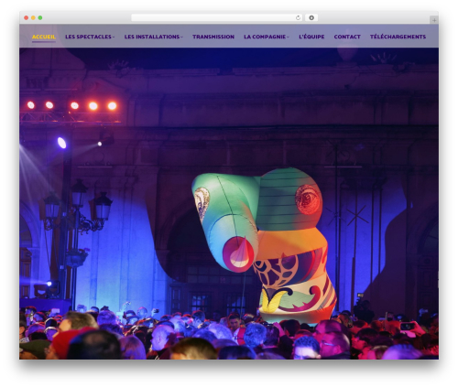
Task: Expand the Les Spectacles dropdown arrow
Action: (114, 37)
